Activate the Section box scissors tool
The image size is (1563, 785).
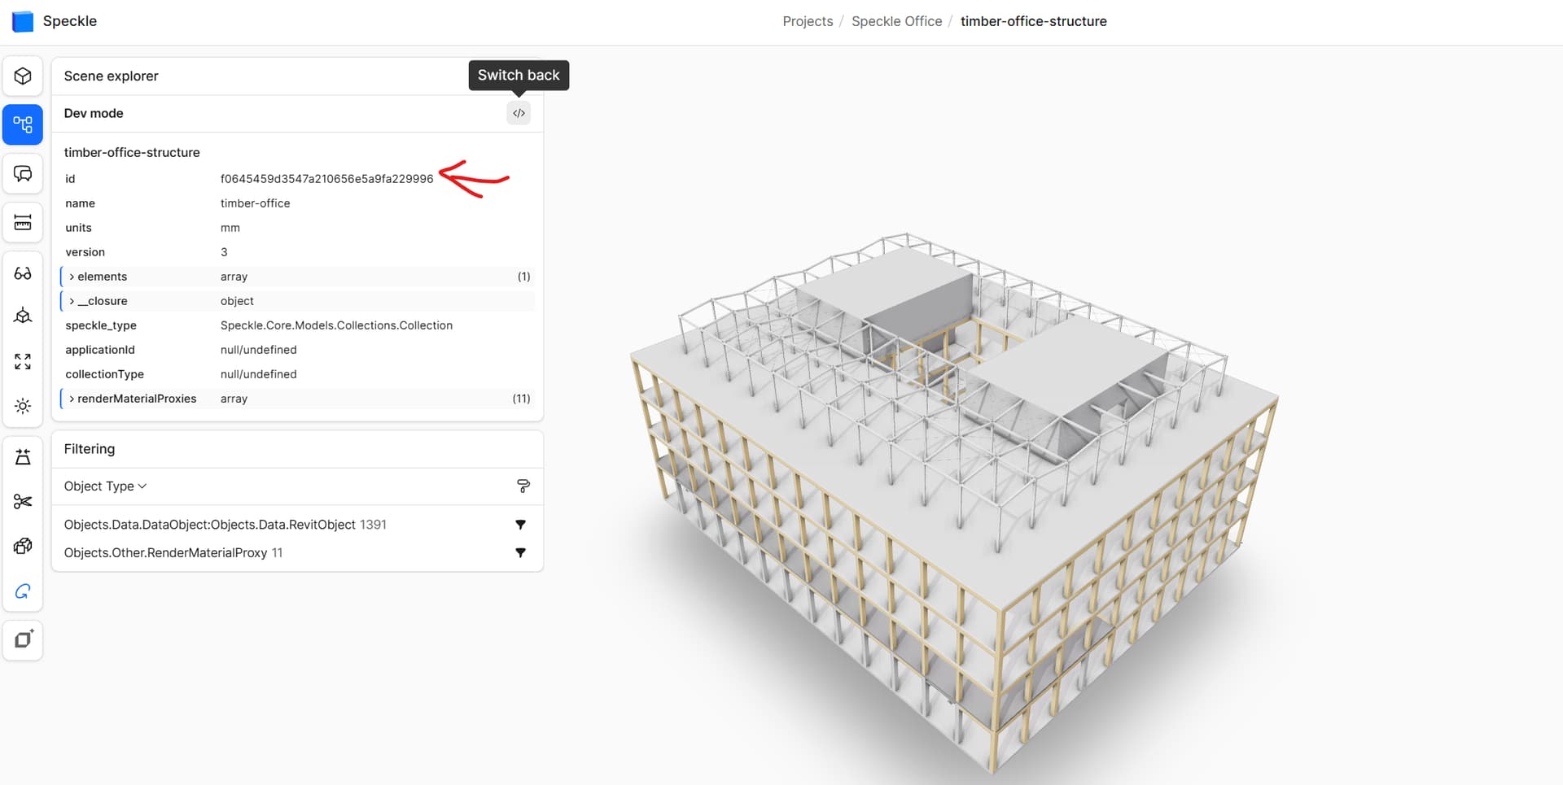tap(23, 502)
